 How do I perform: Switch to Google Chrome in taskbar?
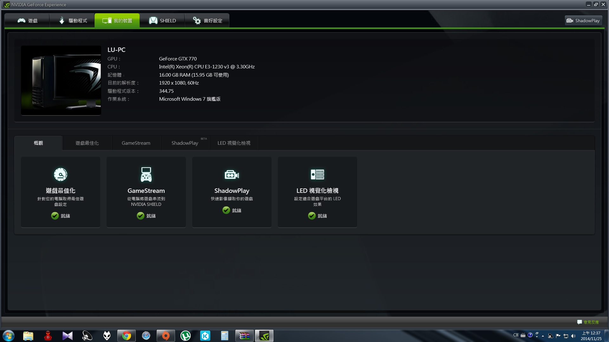point(127,336)
